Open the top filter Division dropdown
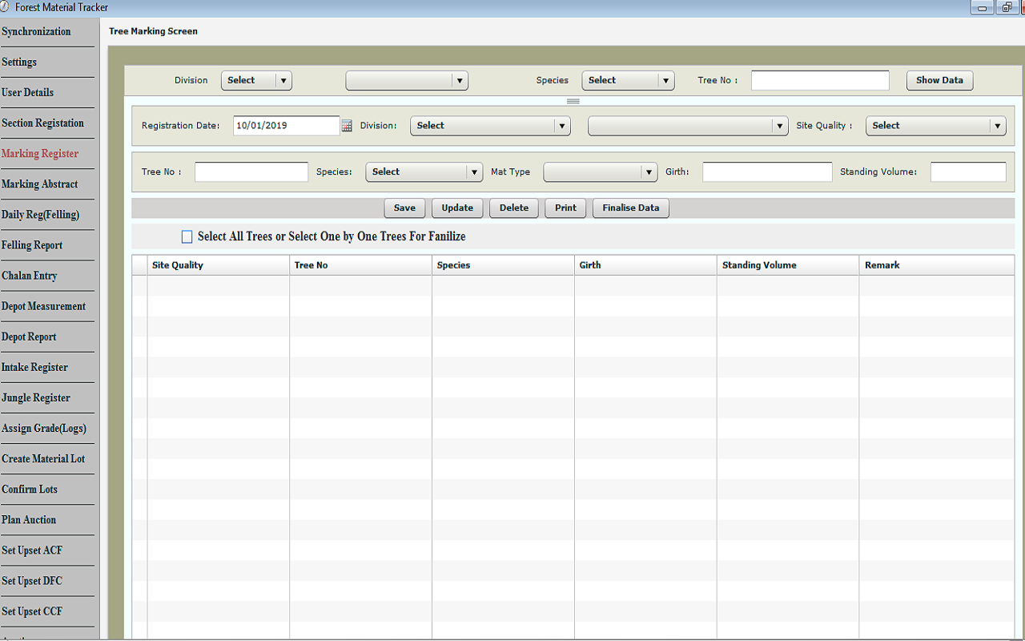 point(256,80)
